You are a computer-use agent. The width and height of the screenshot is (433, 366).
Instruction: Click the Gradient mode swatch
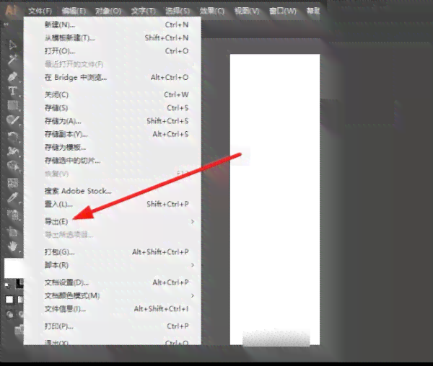(x=21, y=299)
